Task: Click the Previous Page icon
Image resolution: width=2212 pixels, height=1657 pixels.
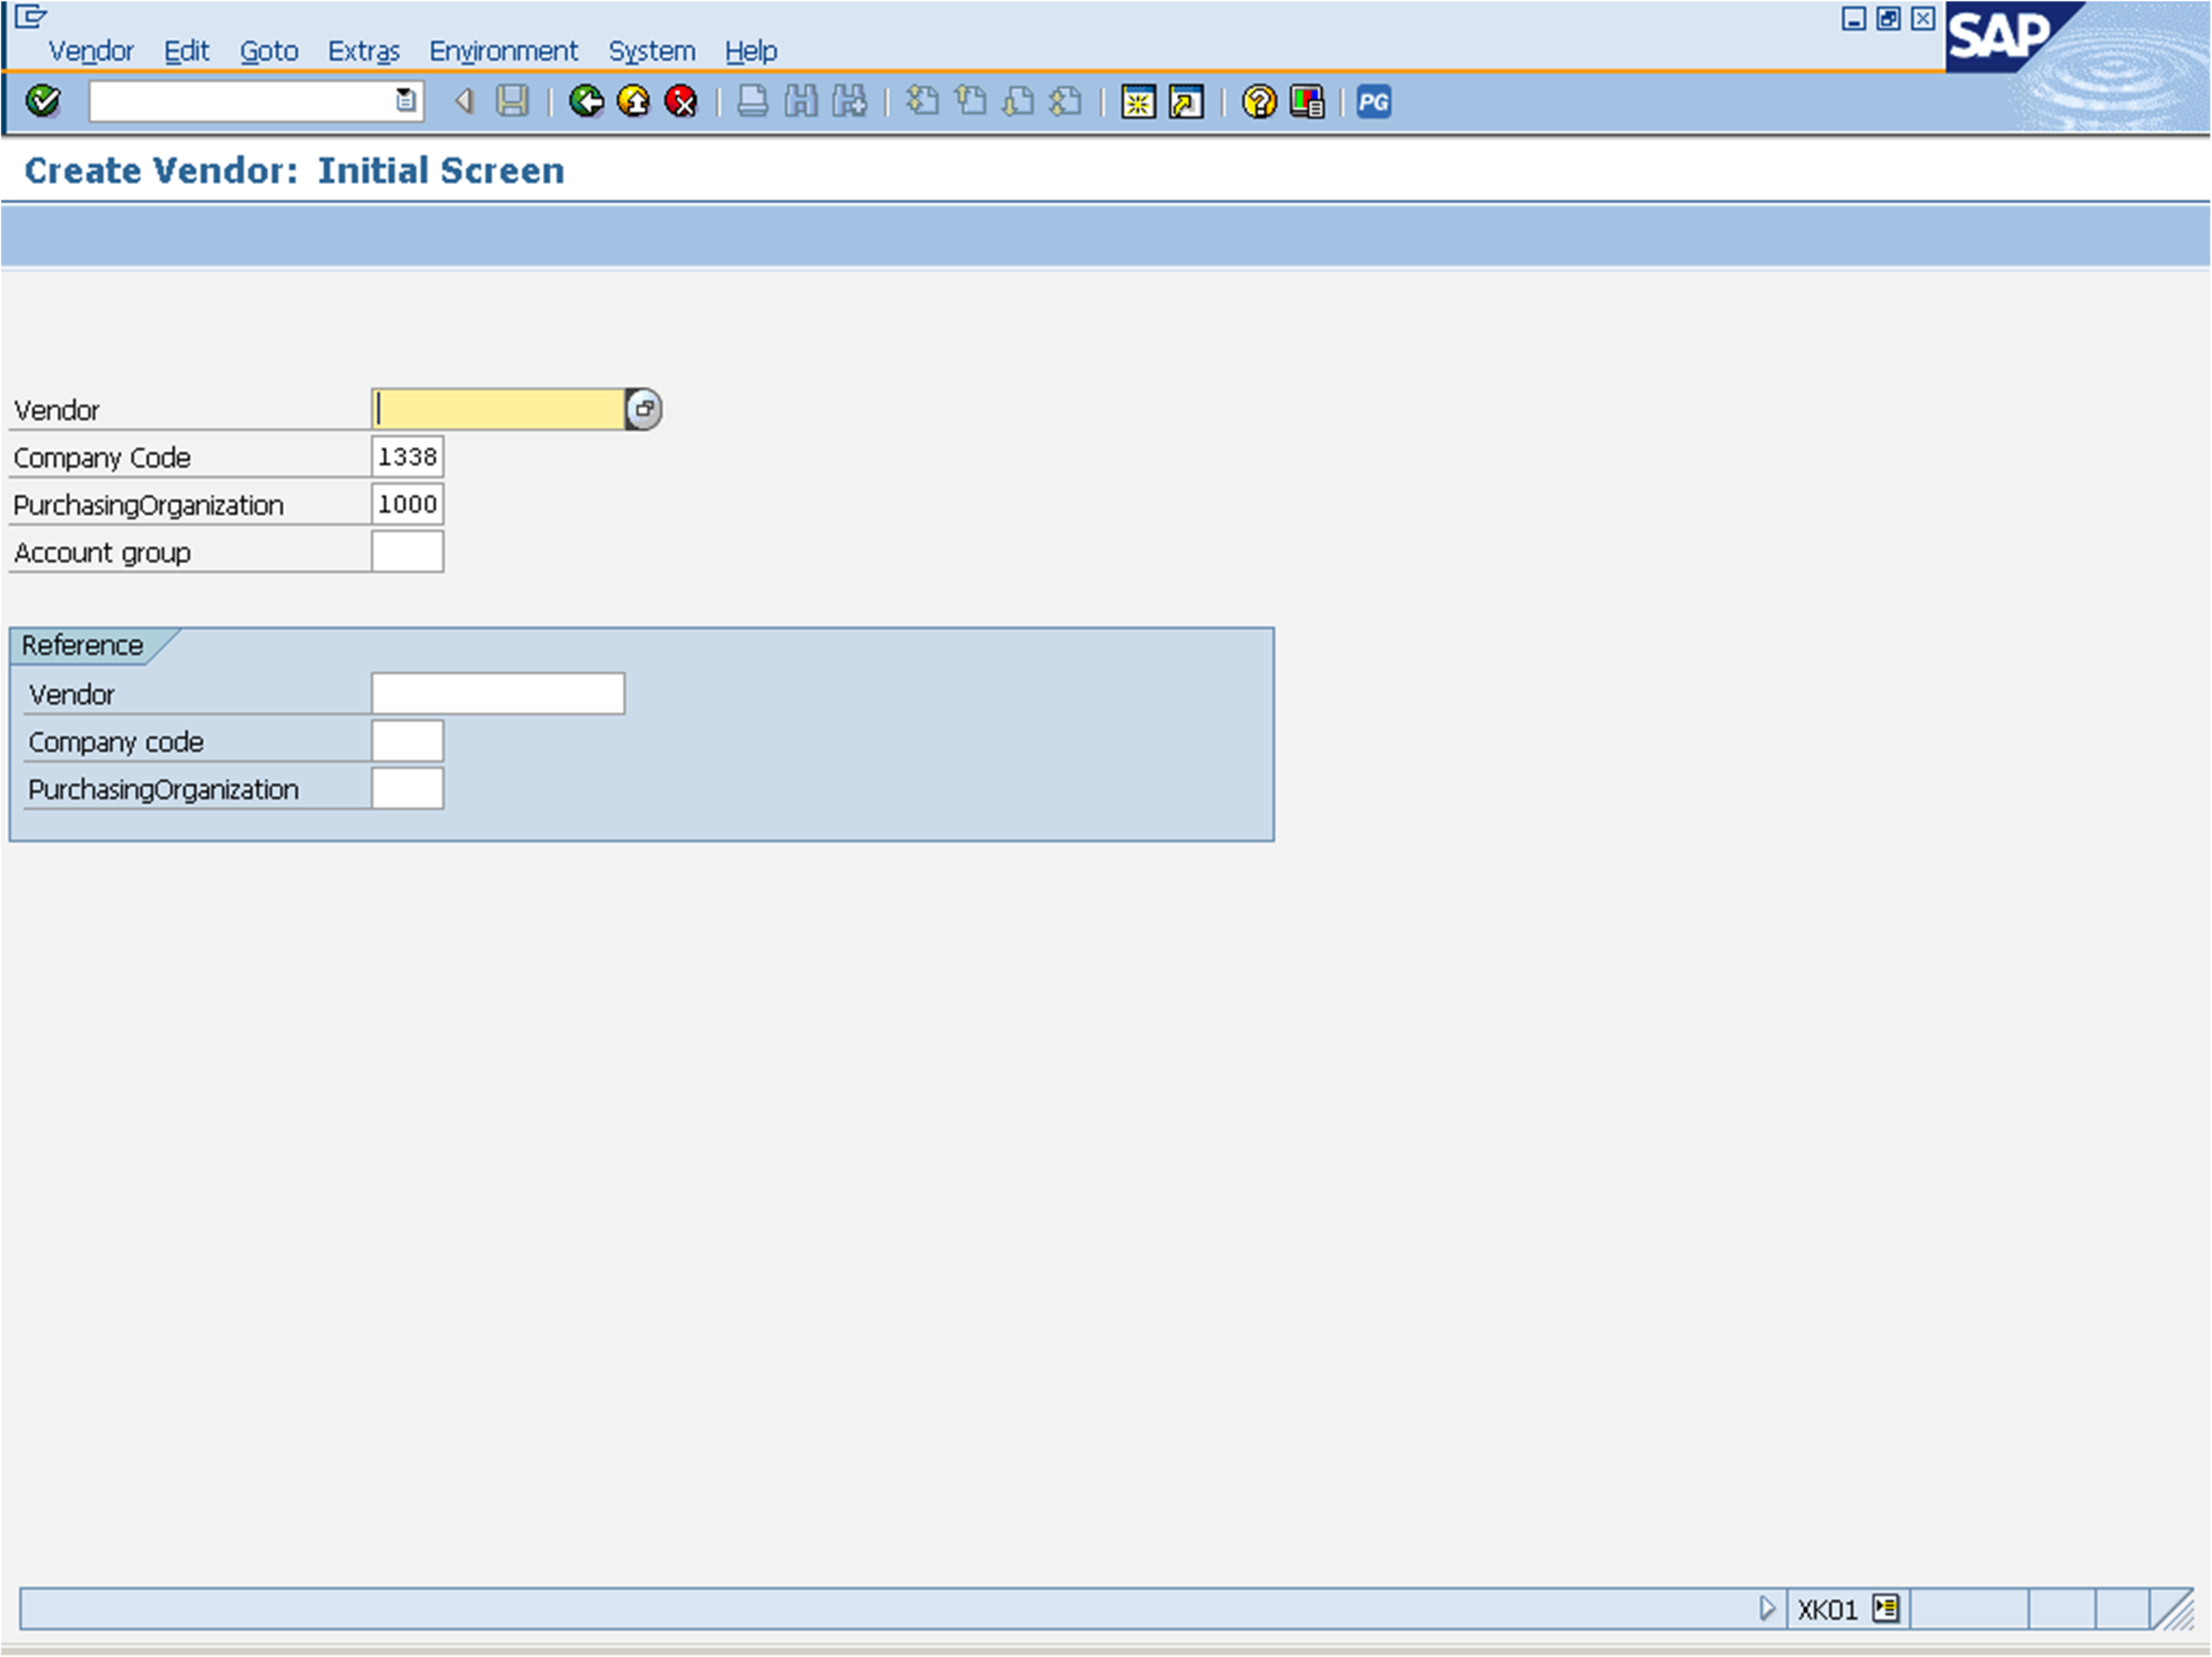Action: pos(970,101)
